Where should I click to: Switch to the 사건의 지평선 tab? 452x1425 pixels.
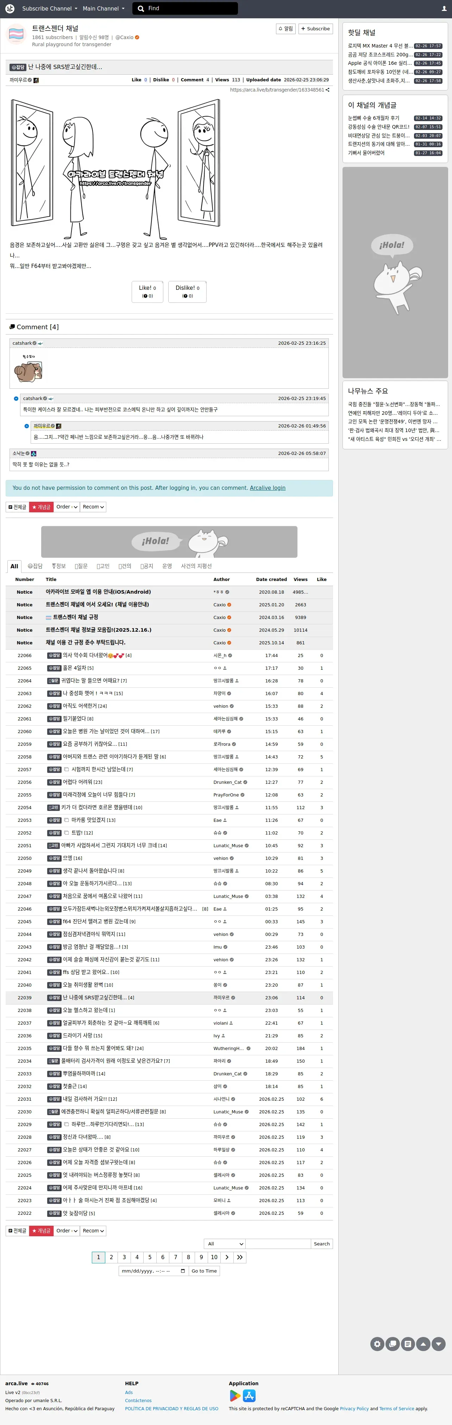point(196,566)
